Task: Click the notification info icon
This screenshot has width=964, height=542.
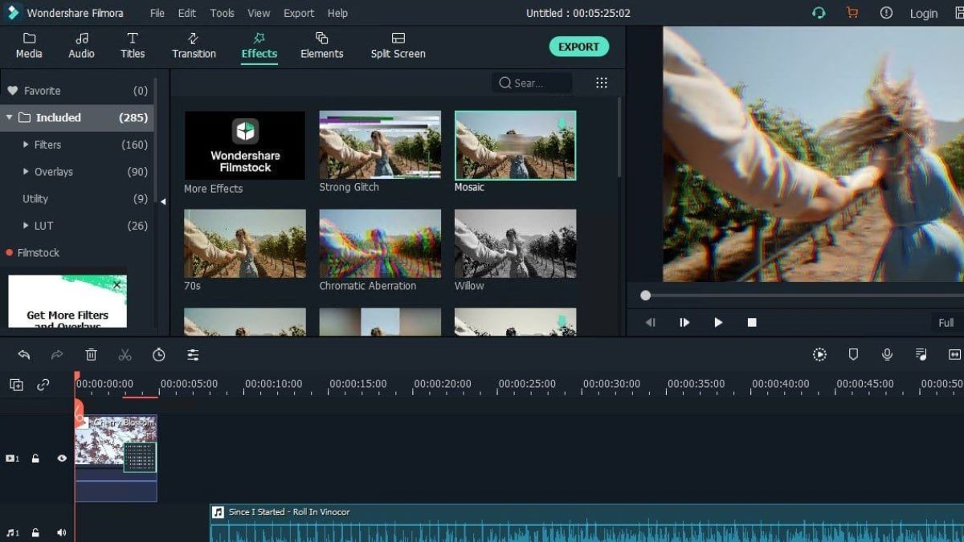Action: (x=886, y=13)
